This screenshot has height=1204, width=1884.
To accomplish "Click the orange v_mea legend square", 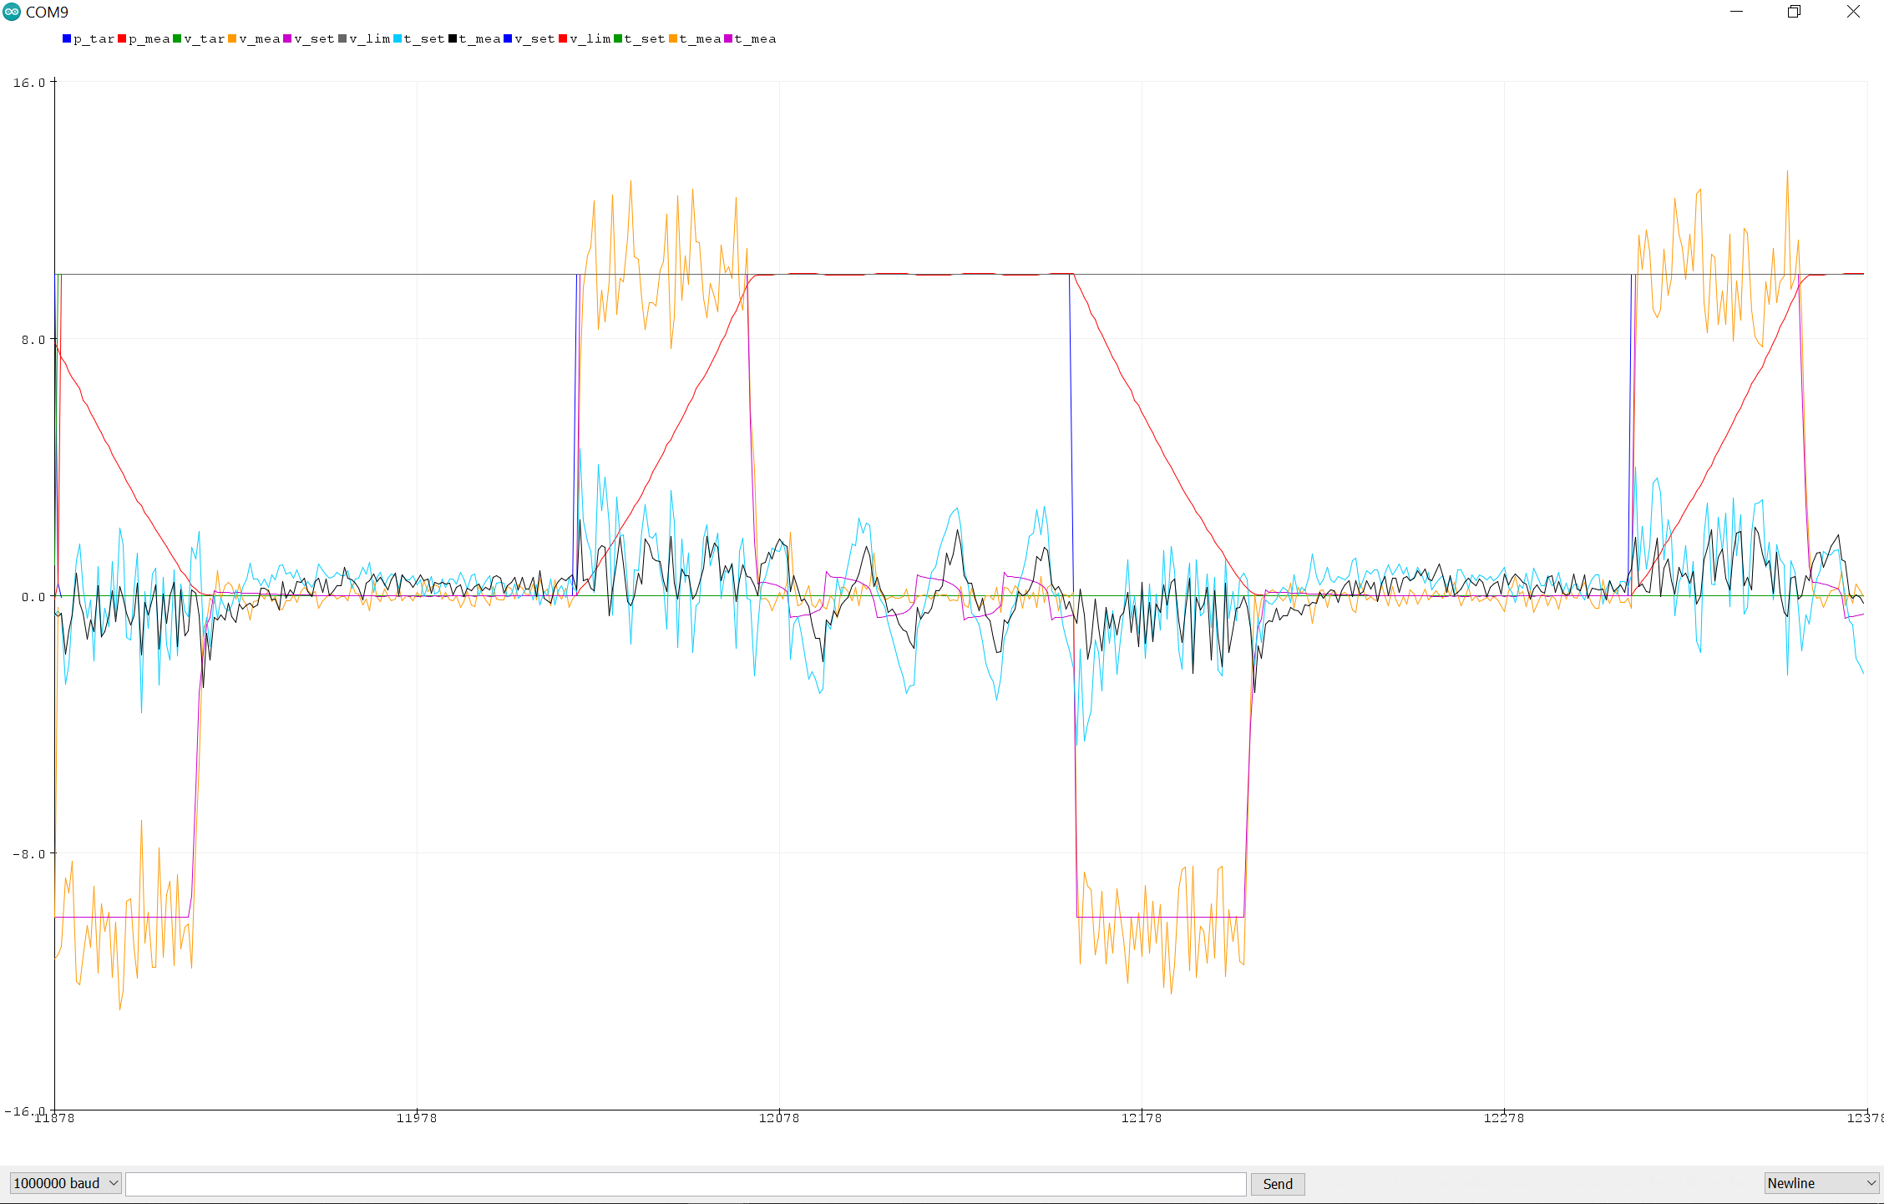I will (232, 38).
